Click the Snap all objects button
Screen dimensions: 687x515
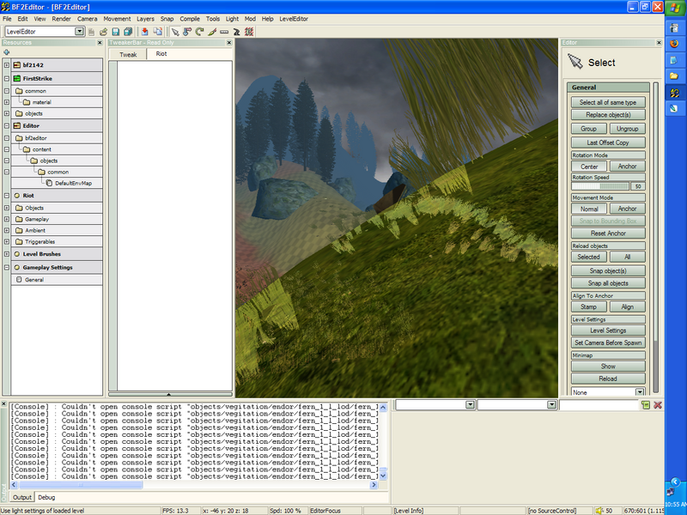click(x=608, y=283)
